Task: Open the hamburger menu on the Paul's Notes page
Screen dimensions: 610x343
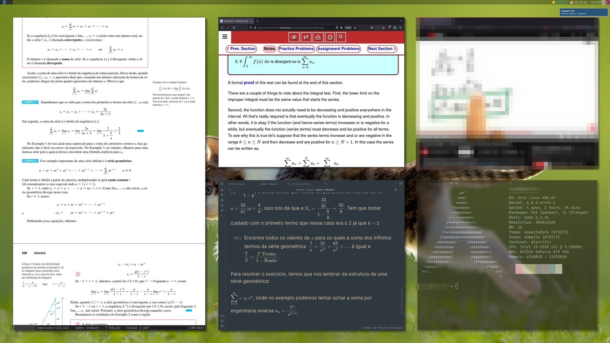Action: 225,37
